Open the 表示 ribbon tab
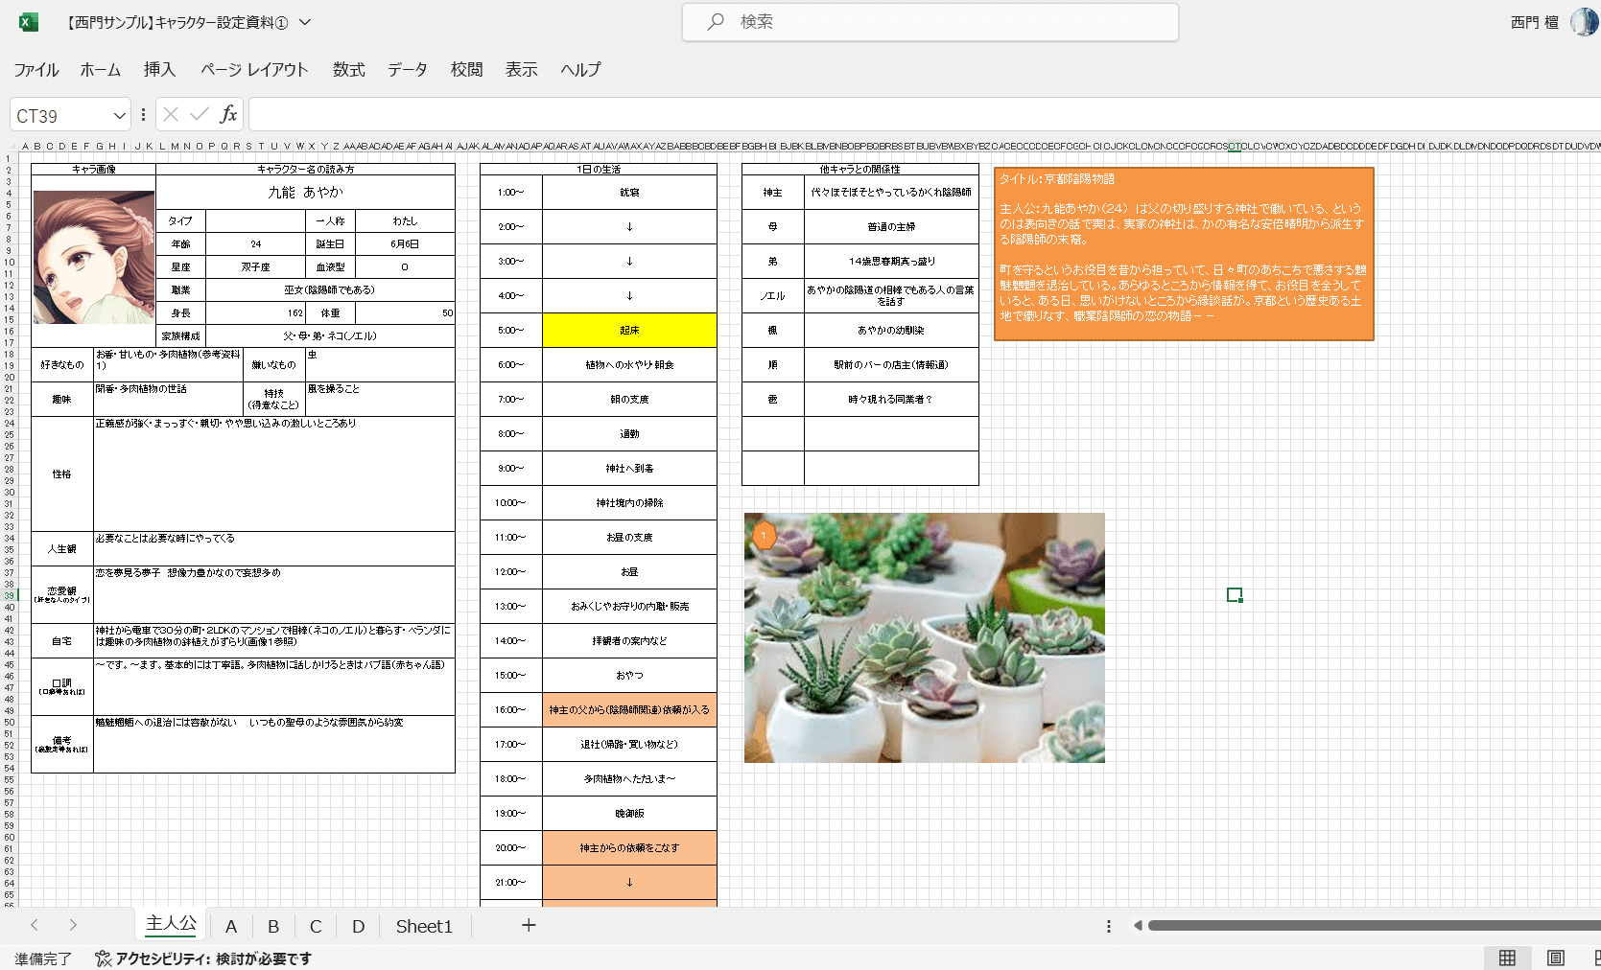The height and width of the screenshot is (970, 1601). pos(522,70)
